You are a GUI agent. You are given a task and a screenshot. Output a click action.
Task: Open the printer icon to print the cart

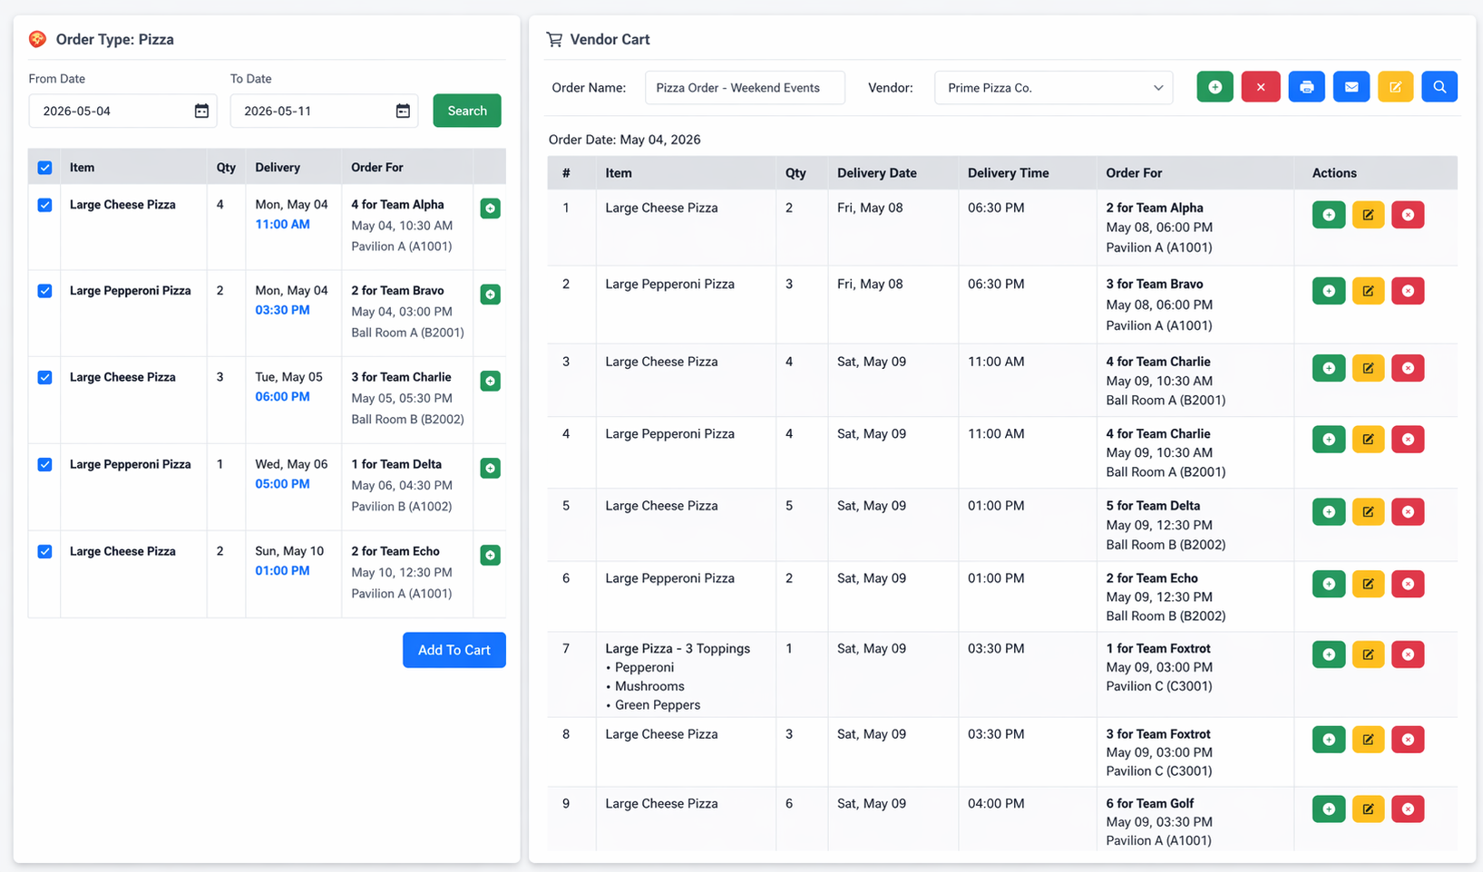coord(1306,86)
